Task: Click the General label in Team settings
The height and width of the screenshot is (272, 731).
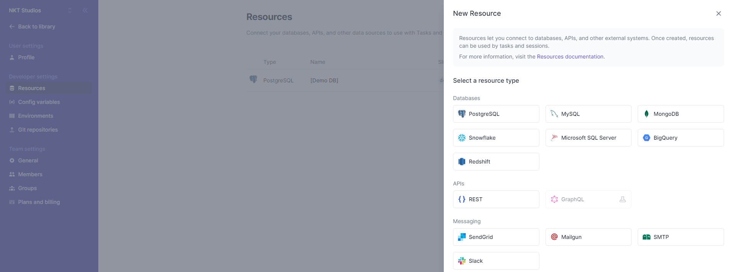Action: click(28, 160)
